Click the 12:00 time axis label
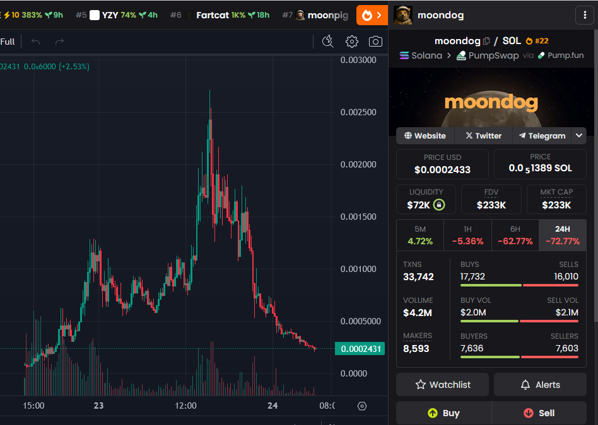The image size is (598, 425). pyautogui.click(x=185, y=405)
